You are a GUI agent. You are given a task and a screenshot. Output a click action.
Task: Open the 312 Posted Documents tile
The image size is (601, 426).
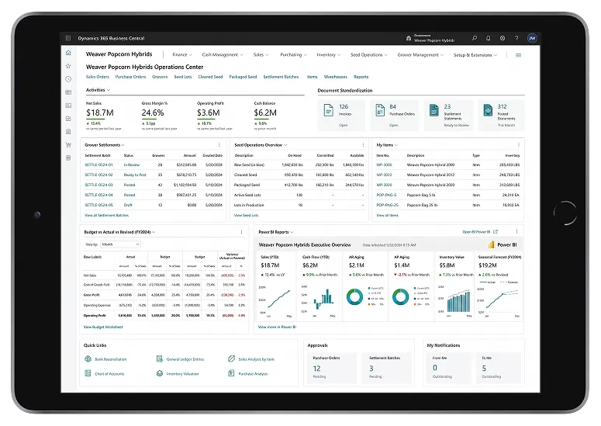(501, 115)
